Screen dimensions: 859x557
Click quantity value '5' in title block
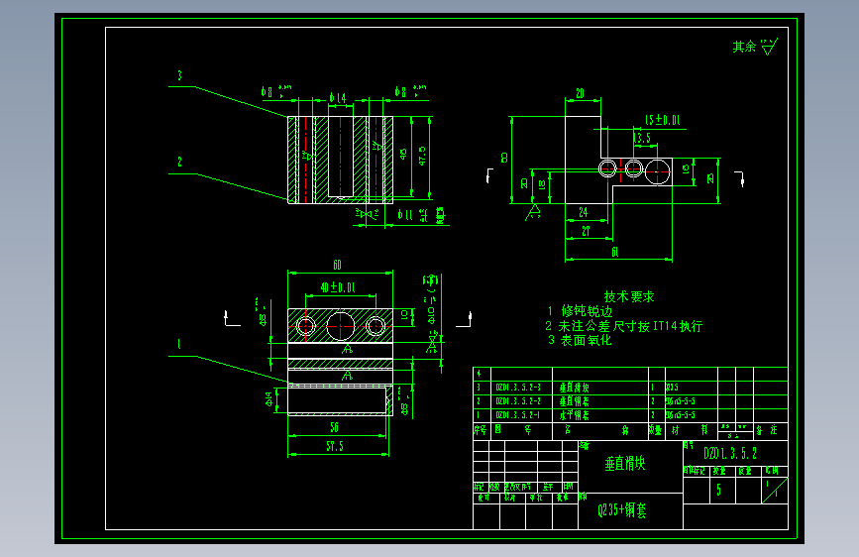[718, 490]
